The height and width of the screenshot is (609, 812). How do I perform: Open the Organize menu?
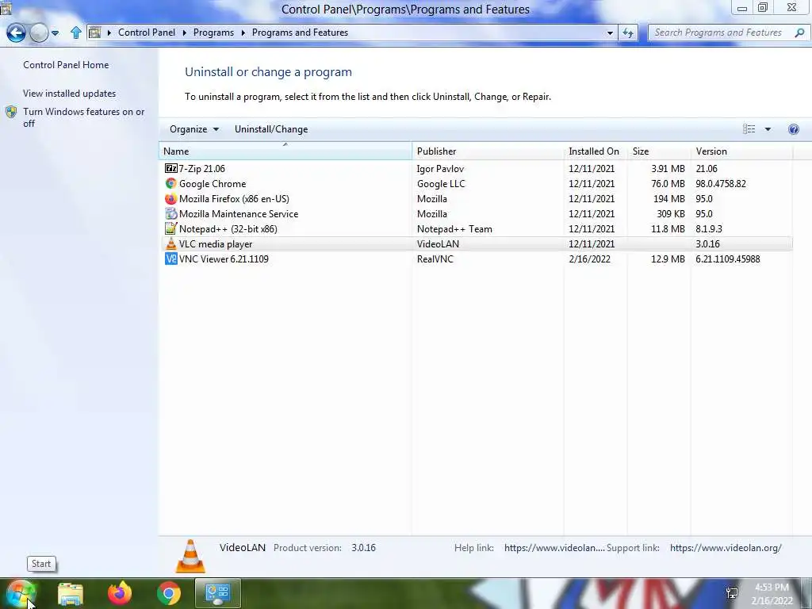click(x=194, y=129)
